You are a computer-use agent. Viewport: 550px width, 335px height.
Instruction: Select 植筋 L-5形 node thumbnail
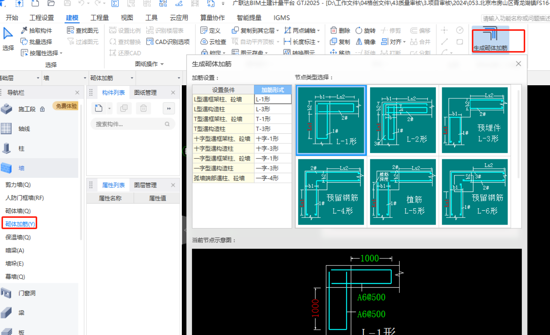403,192
